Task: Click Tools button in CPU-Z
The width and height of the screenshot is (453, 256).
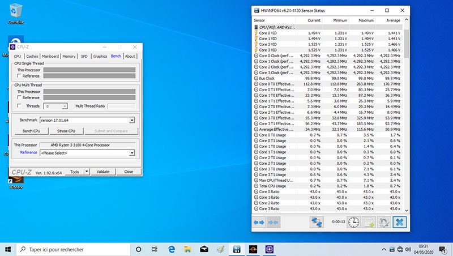Action: point(75,172)
